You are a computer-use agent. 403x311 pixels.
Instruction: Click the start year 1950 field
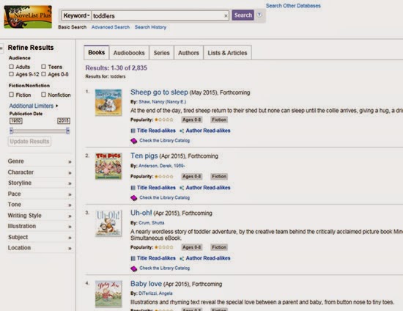16,121
